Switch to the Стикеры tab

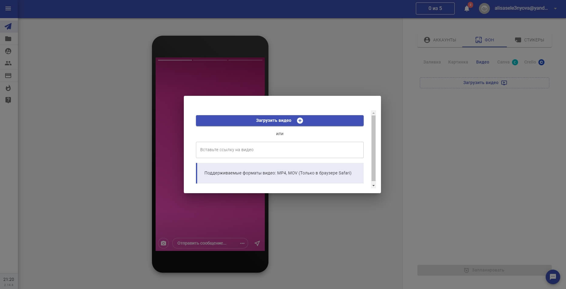tap(529, 40)
